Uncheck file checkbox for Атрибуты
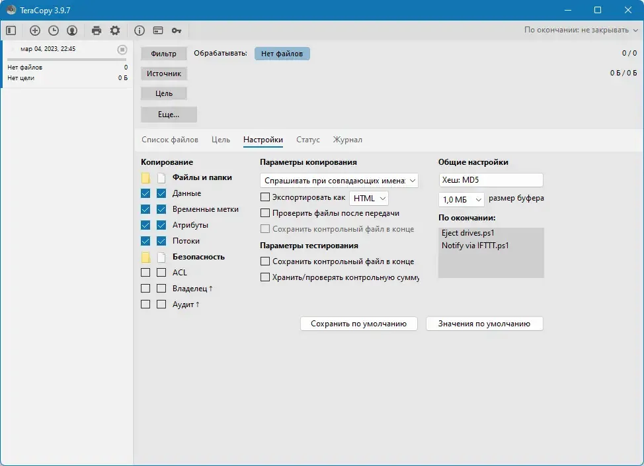This screenshot has width=644, height=466. pos(161,225)
